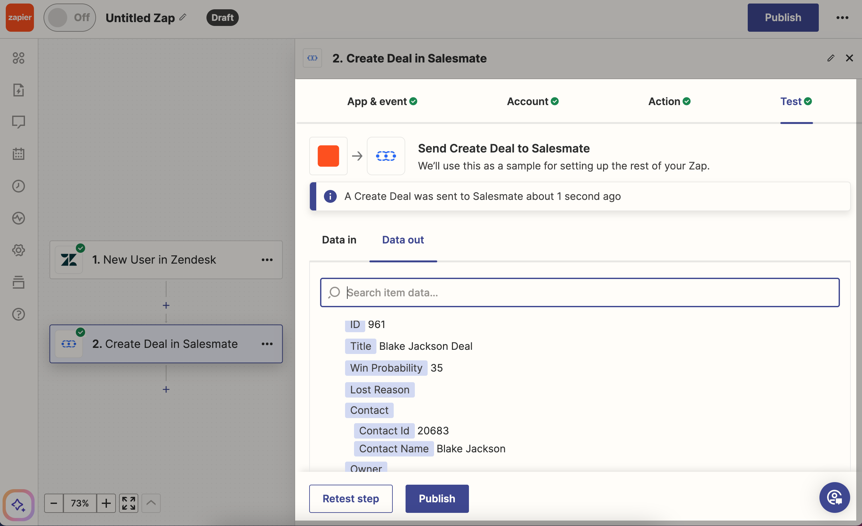The height and width of the screenshot is (526, 862).
Task: Fit canvas to view expand icon
Action: pyautogui.click(x=128, y=503)
